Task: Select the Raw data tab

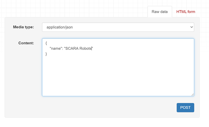Action: (x=160, y=12)
